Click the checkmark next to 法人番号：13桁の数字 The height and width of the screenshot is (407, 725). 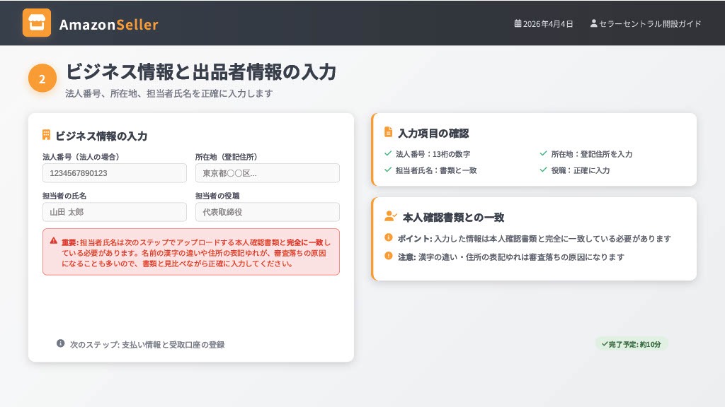(x=387, y=153)
